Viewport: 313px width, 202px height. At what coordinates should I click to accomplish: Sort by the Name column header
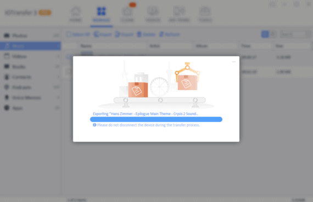click(86, 46)
